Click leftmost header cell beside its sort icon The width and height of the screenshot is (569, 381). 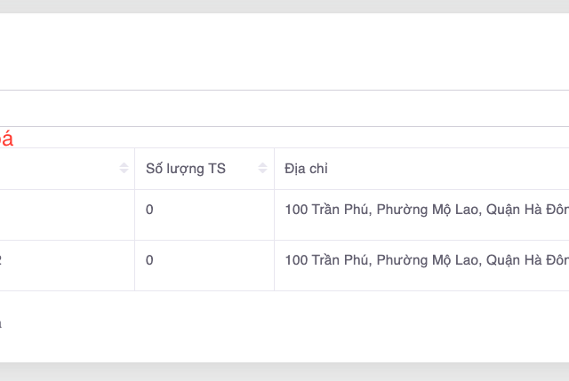pos(53,169)
